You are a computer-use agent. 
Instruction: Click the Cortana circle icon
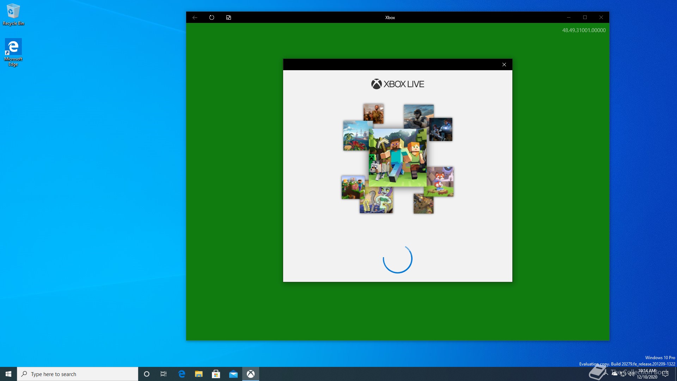tap(147, 374)
